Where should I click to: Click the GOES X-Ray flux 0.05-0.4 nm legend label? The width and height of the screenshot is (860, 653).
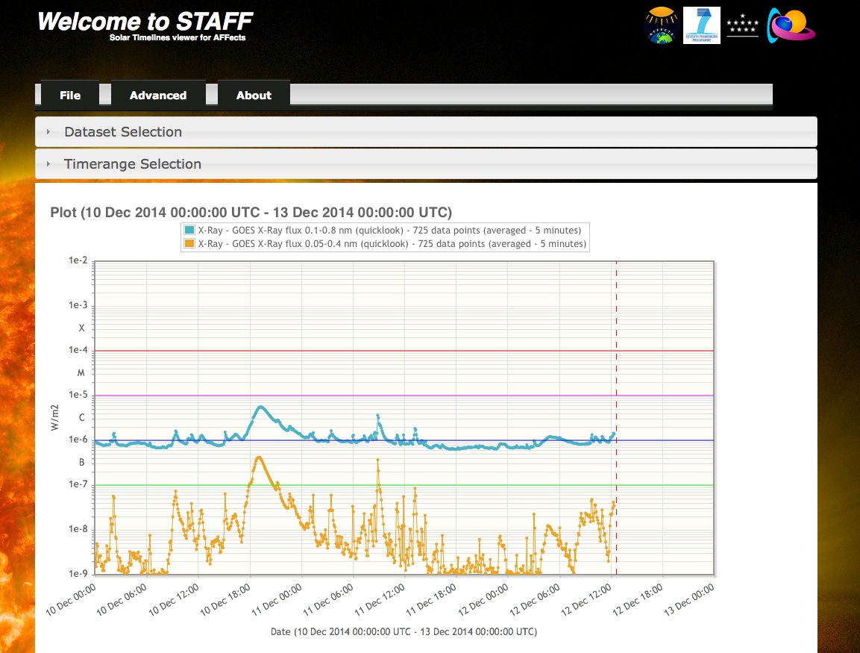pos(392,244)
